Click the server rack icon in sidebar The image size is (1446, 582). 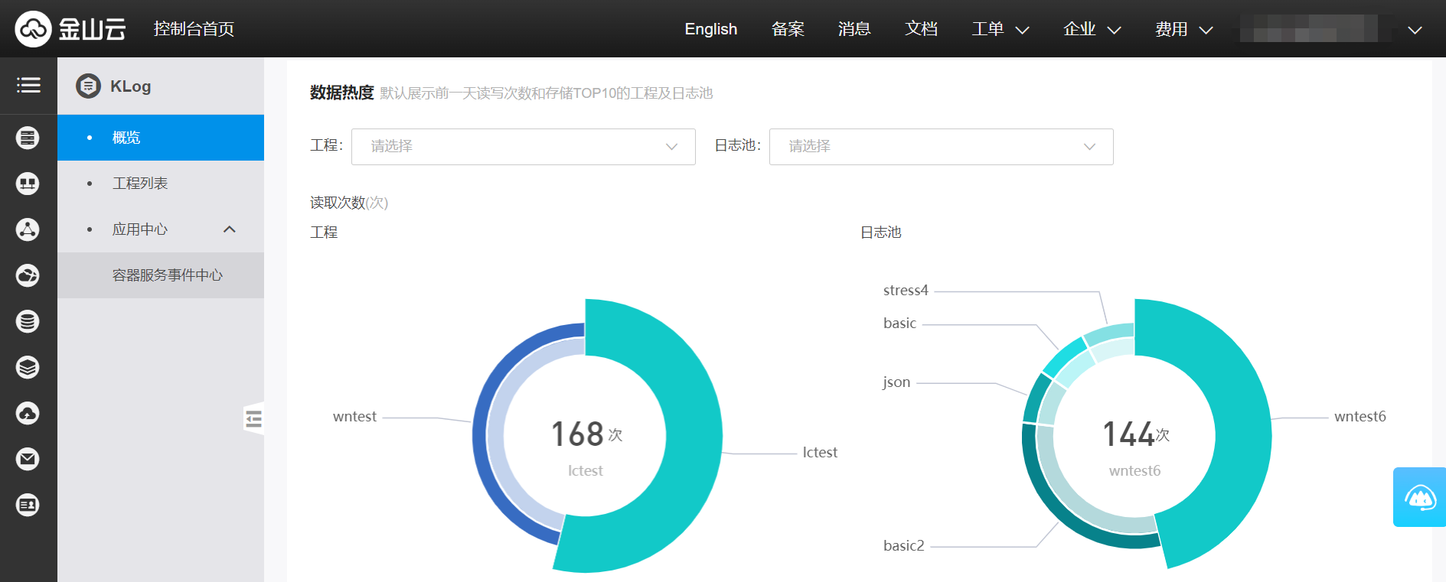[x=28, y=138]
